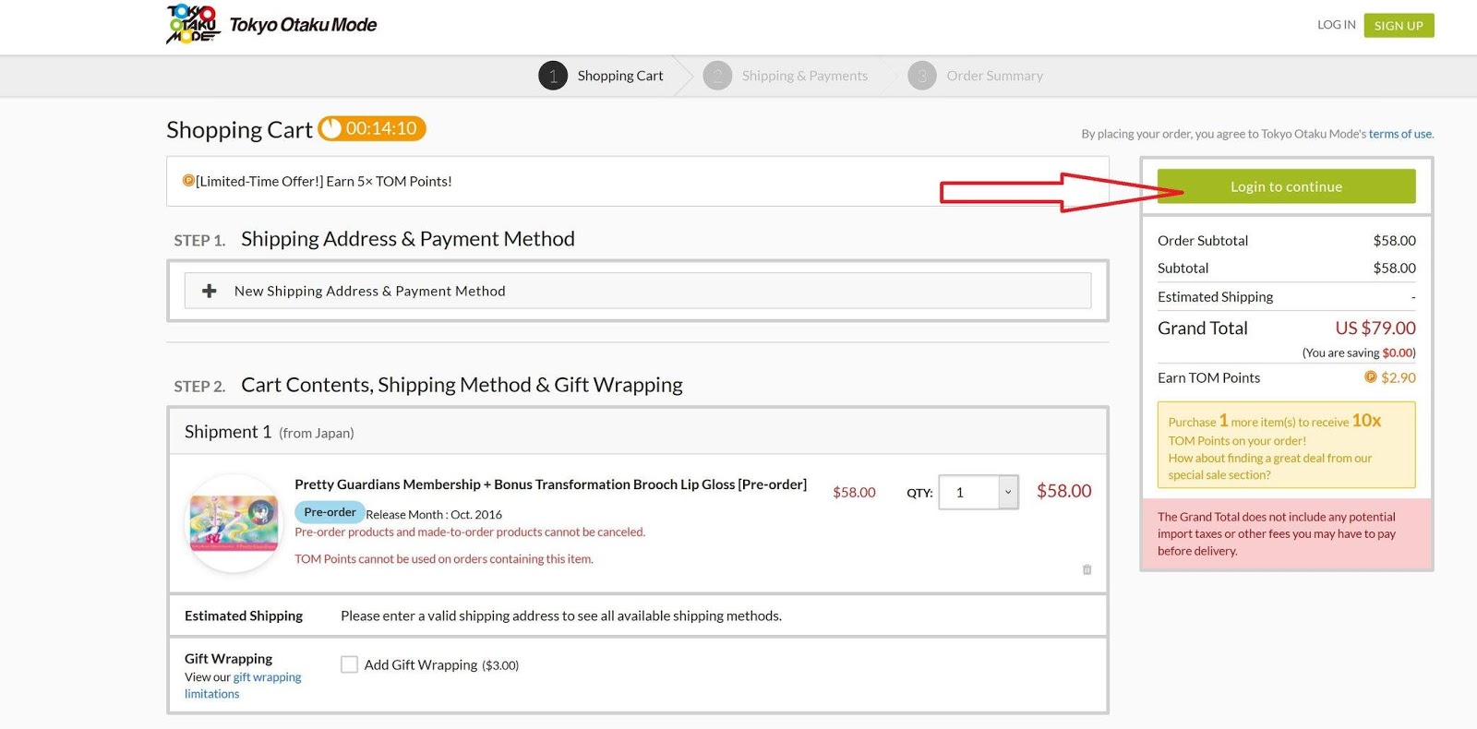Click the Estimated Shipping label in order summary
Screen dimensions: 1477x729
tap(1215, 296)
